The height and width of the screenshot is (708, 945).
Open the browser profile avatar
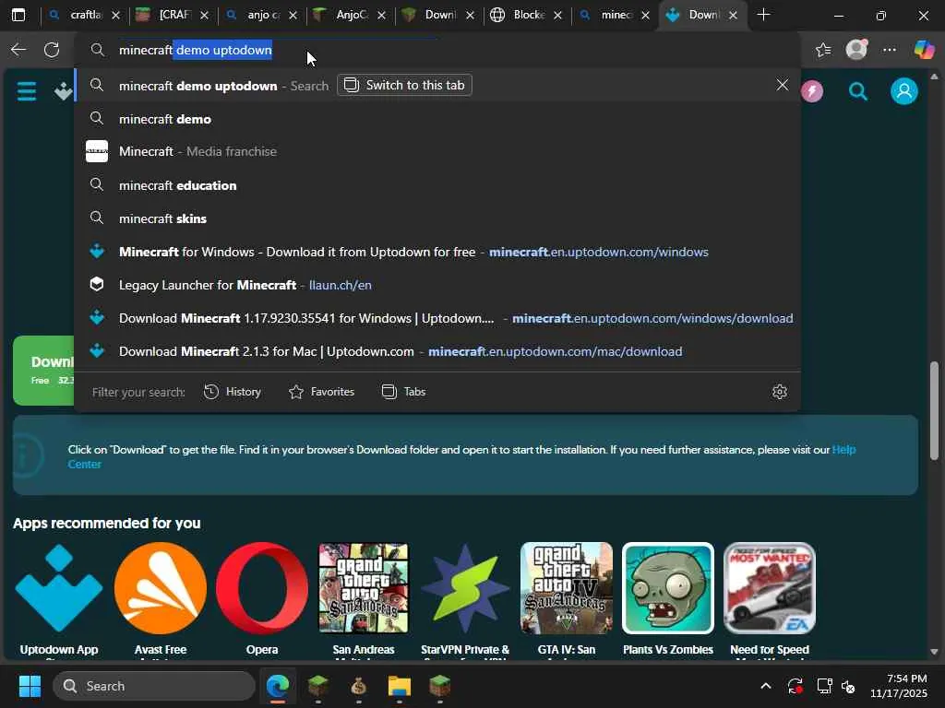pyautogui.click(x=856, y=50)
